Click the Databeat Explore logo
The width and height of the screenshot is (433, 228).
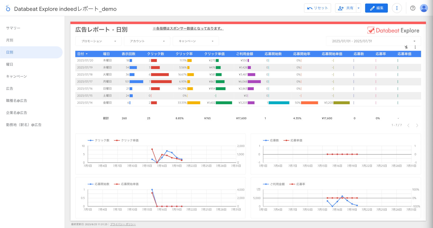coord(393,30)
